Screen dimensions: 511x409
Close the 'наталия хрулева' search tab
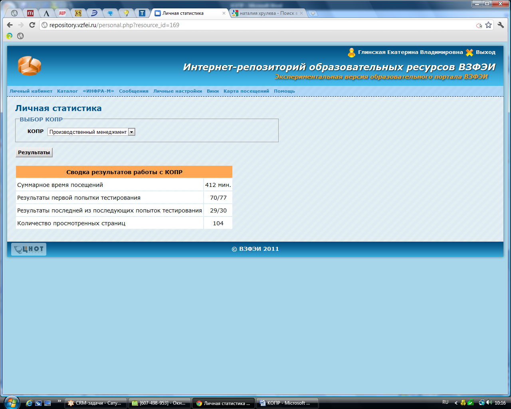click(x=301, y=13)
